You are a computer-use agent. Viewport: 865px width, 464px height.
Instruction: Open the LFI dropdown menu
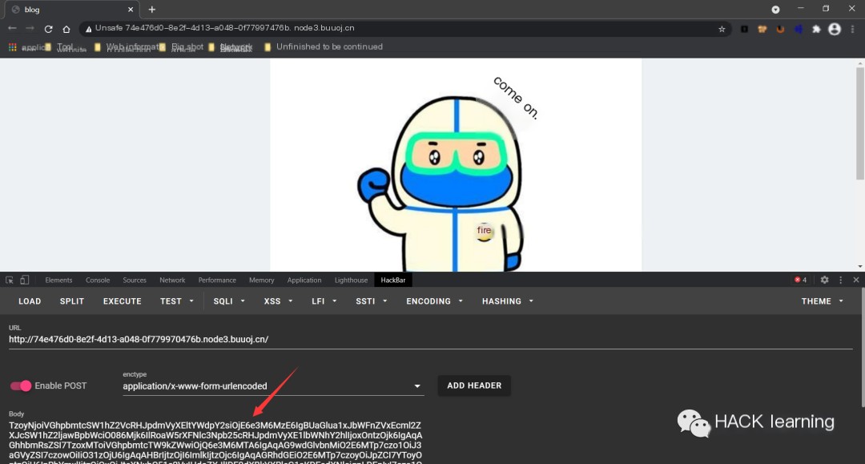(x=324, y=301)
